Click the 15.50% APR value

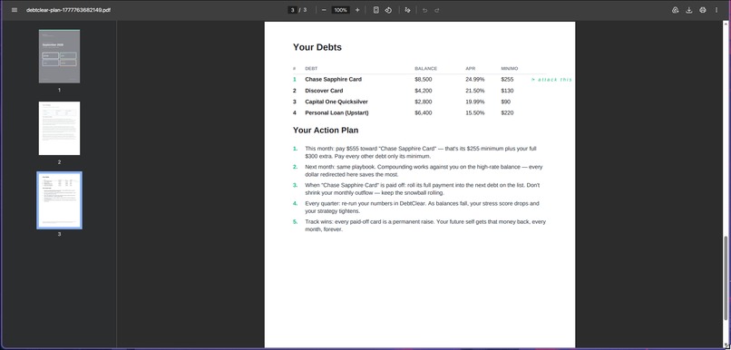474,112
